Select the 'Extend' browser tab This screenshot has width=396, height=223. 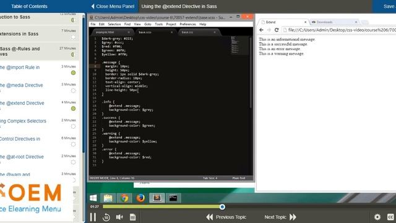click(x=283, y=22)
